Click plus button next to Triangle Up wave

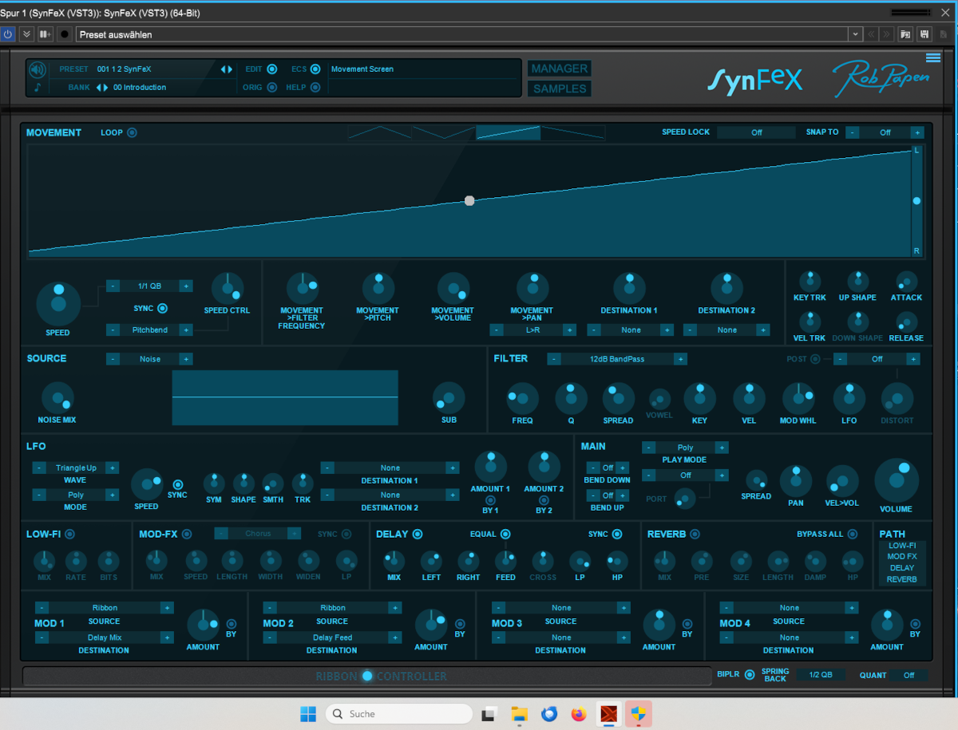coord(113,468)
